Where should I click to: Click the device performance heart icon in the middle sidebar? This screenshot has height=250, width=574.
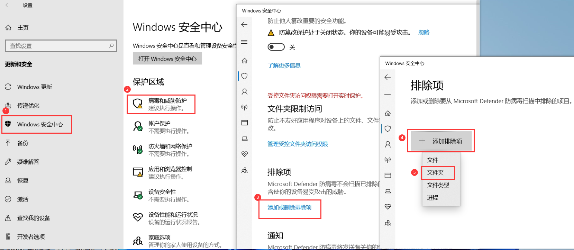click(244, 154)
